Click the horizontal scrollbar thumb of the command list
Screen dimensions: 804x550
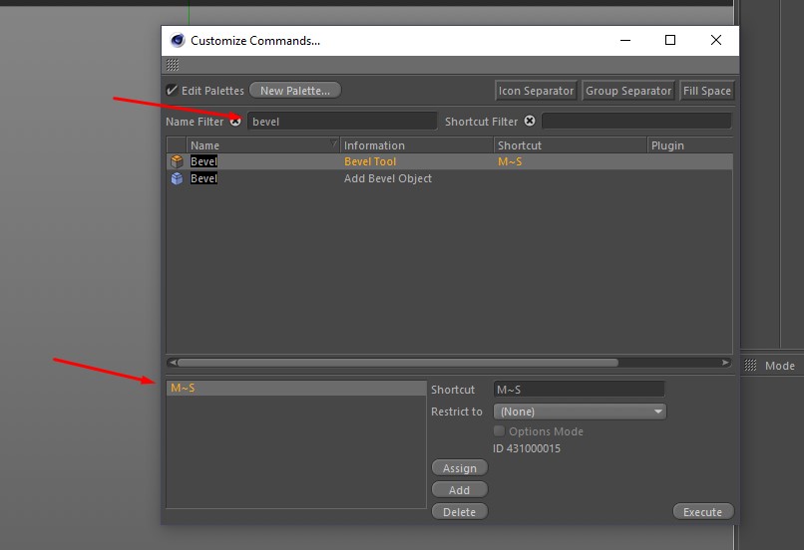398,363
